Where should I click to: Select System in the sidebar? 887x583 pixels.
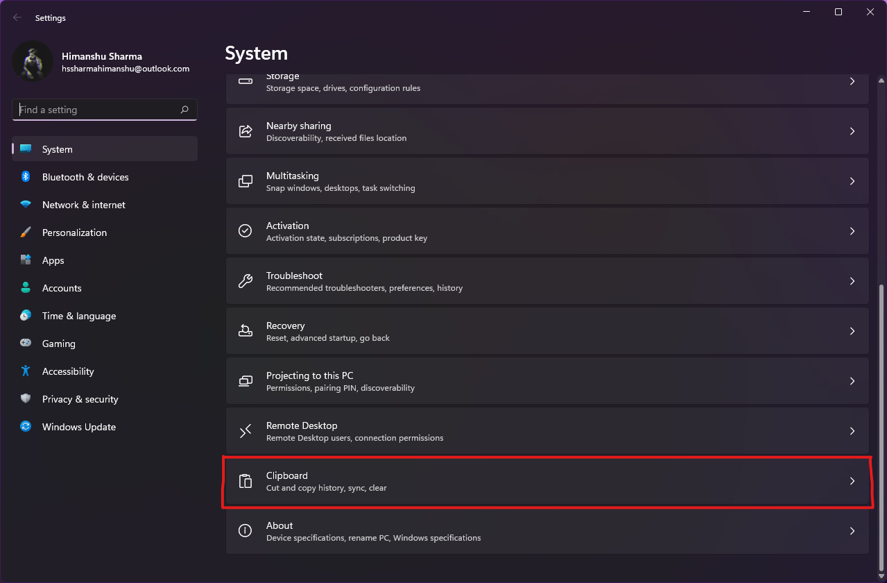(x=105, y=149)
